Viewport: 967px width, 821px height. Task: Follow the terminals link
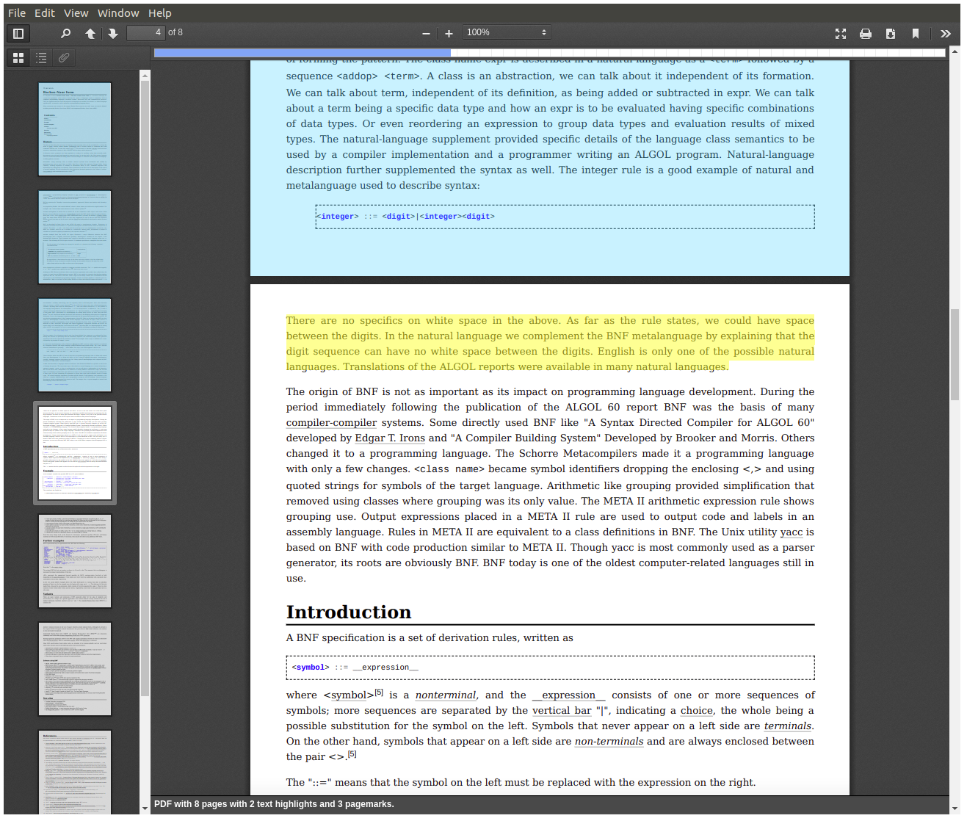788,726
